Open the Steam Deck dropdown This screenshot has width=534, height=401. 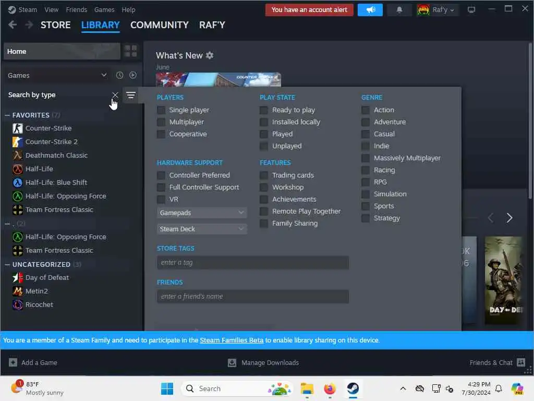pyautogui.click(x=202, y=229)
